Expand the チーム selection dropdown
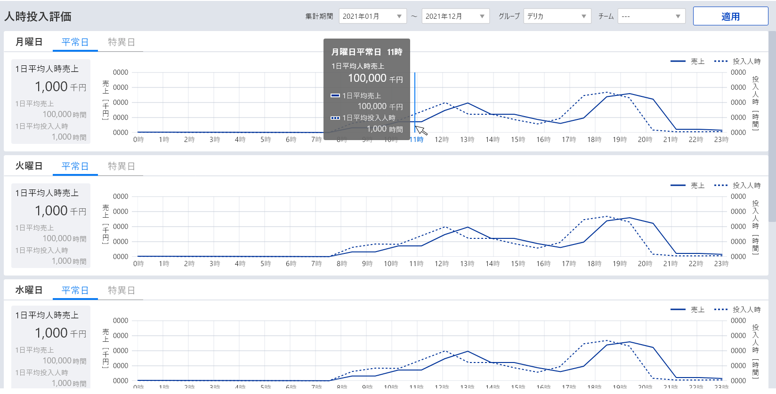 [651, 16]
